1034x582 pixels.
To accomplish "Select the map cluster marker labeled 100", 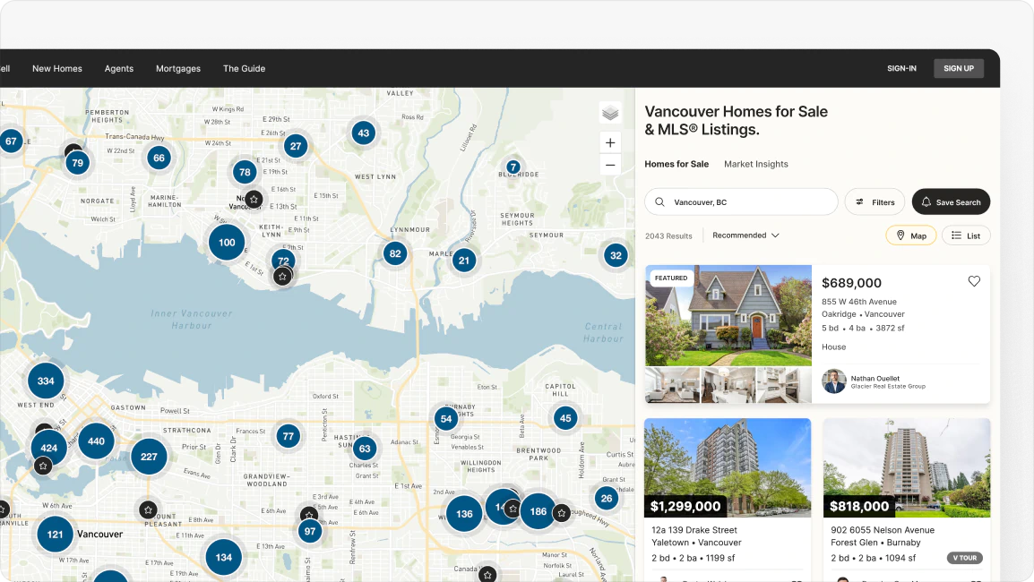I will point(227,242).
